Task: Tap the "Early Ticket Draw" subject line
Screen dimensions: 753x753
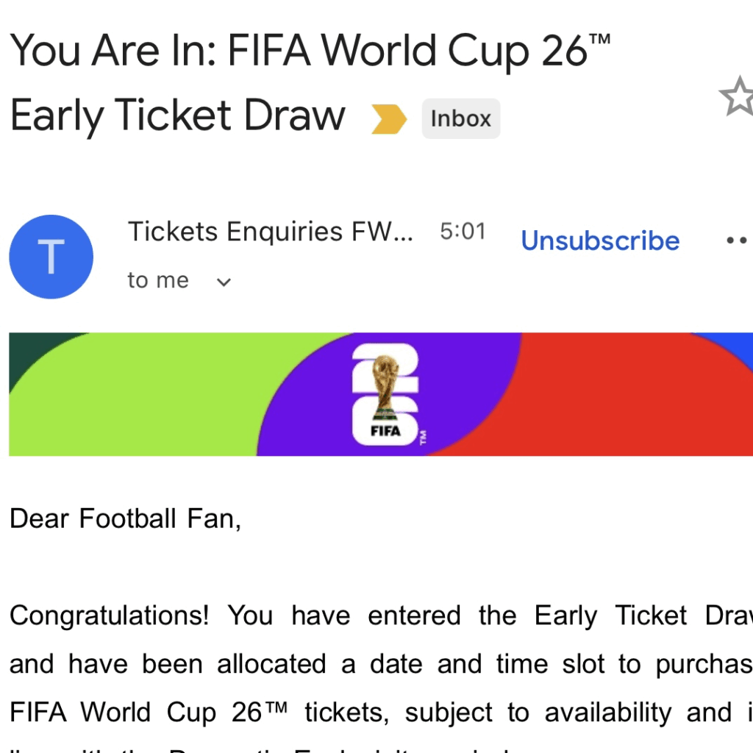Action: [x=177, y=116]
